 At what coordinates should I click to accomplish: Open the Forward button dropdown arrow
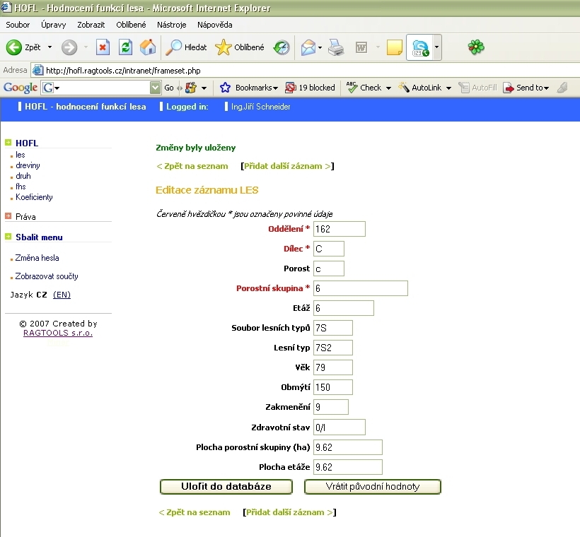click(86, 47)
